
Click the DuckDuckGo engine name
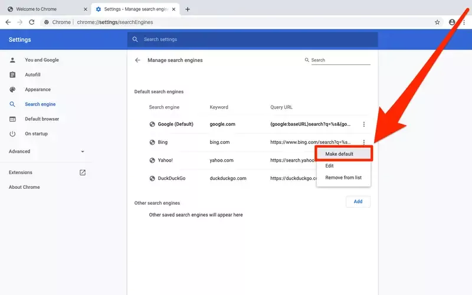(x=172, y=178)
